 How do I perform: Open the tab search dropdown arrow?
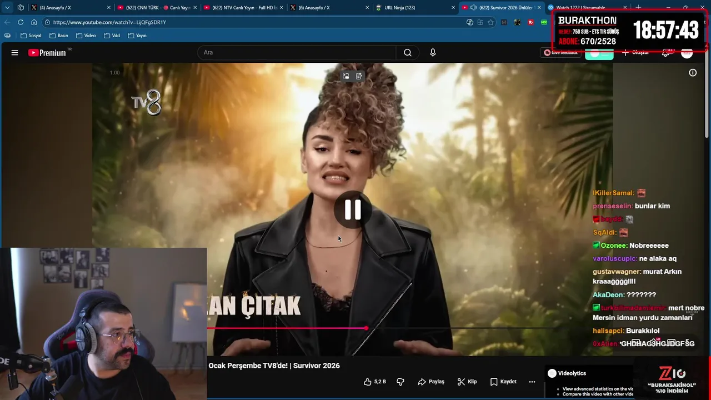7,8
